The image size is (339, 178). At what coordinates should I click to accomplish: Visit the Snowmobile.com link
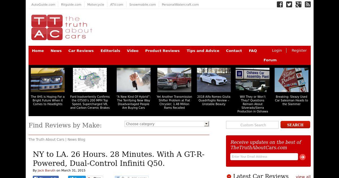142,5
